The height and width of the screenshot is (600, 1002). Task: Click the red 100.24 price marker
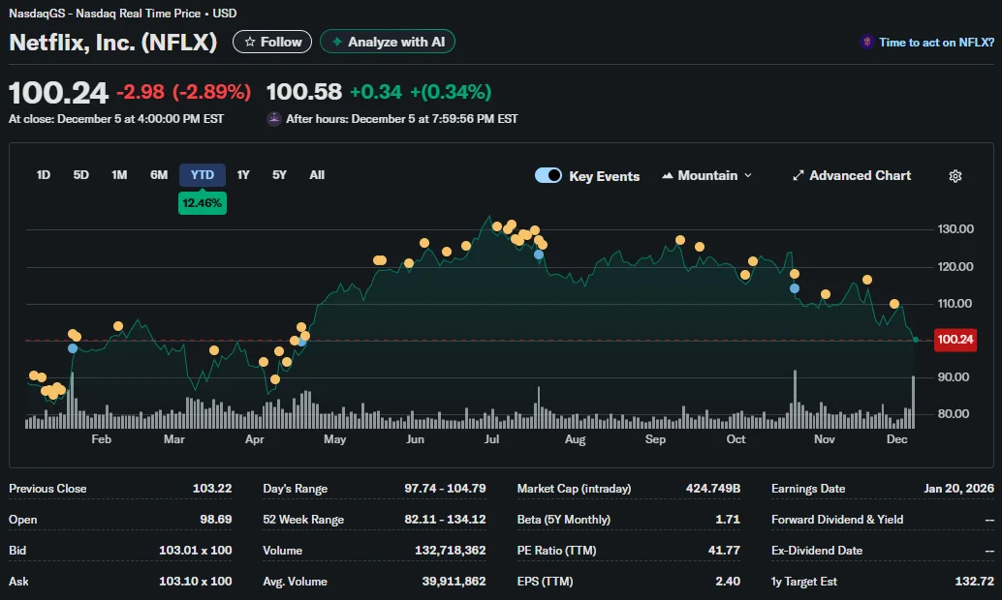pos(955,340)
